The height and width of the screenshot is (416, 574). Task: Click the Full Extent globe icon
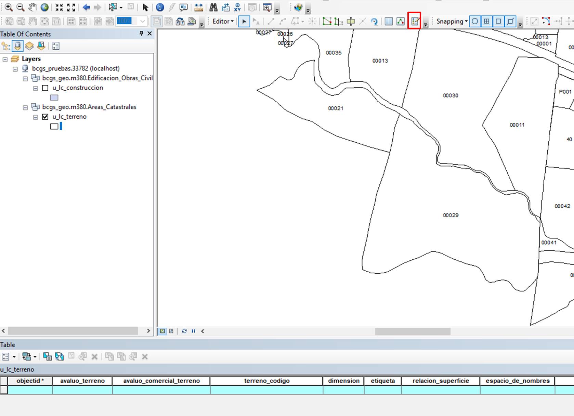[x=44, y=7]
